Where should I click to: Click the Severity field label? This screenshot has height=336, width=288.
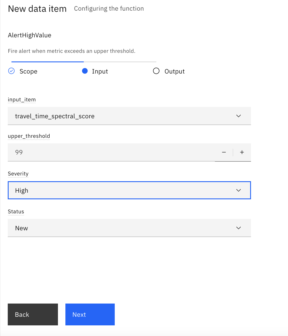tap(18, 173)
